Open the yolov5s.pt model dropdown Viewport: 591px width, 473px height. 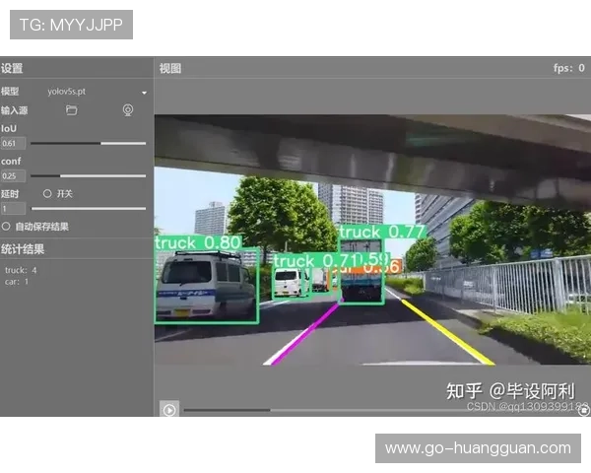tap(97, 92)
